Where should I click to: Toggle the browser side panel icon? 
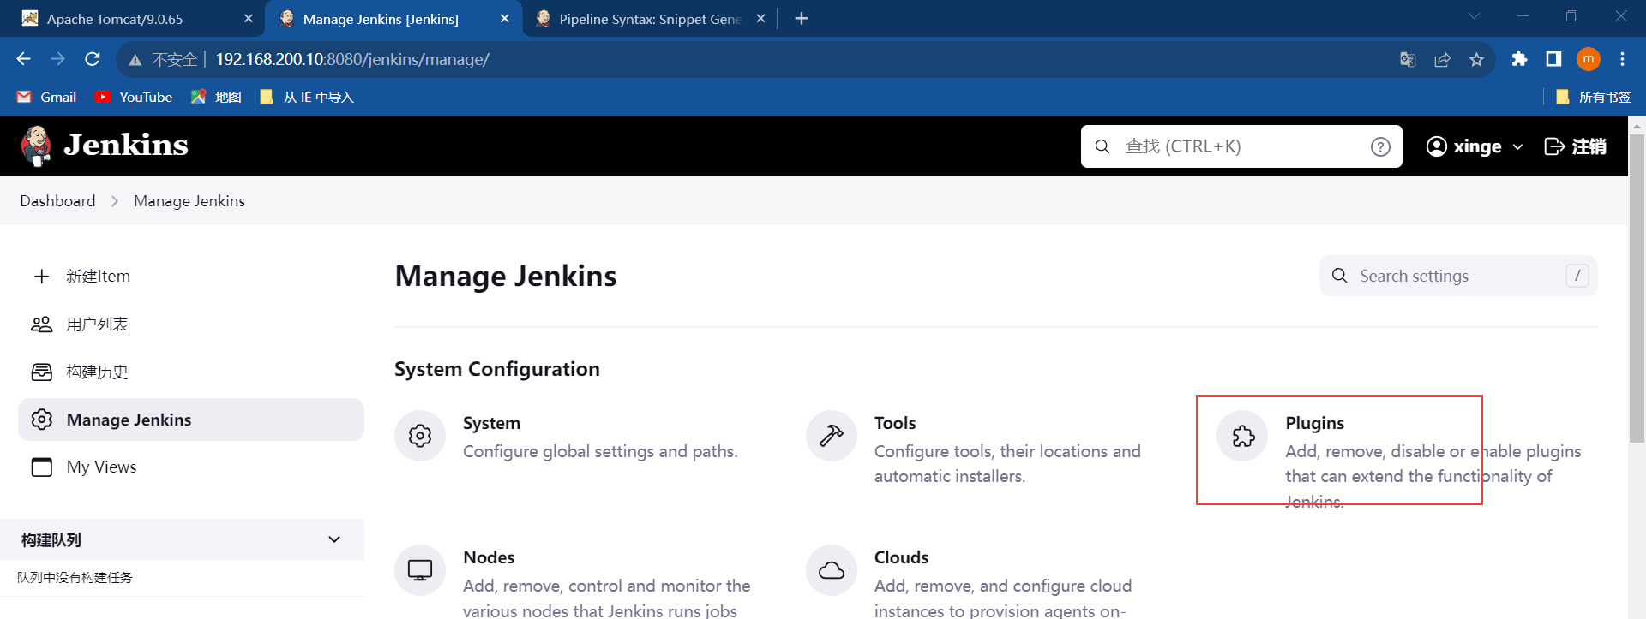tap(1553, 59)
